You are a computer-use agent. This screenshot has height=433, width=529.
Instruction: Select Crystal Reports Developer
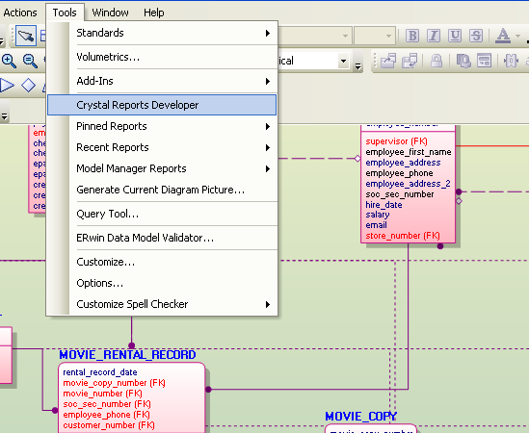click(162, 105)
